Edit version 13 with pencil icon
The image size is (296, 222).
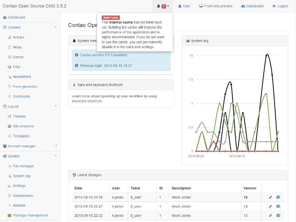pos(270,215)
